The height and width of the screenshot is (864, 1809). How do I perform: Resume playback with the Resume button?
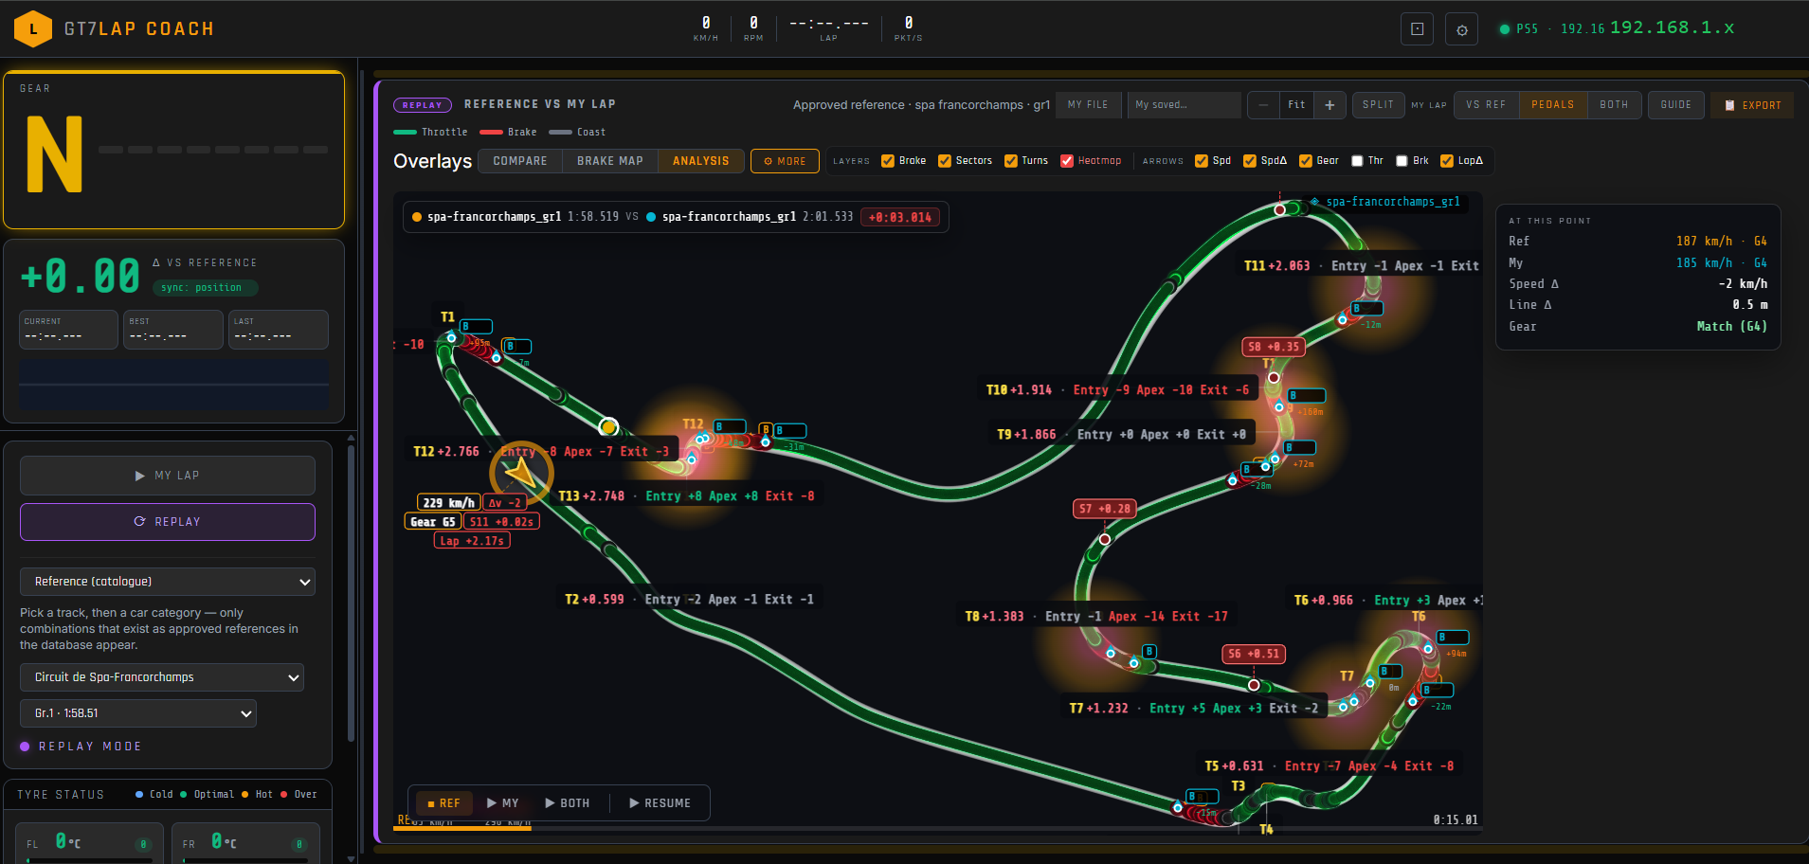click(x=660, y=803)
